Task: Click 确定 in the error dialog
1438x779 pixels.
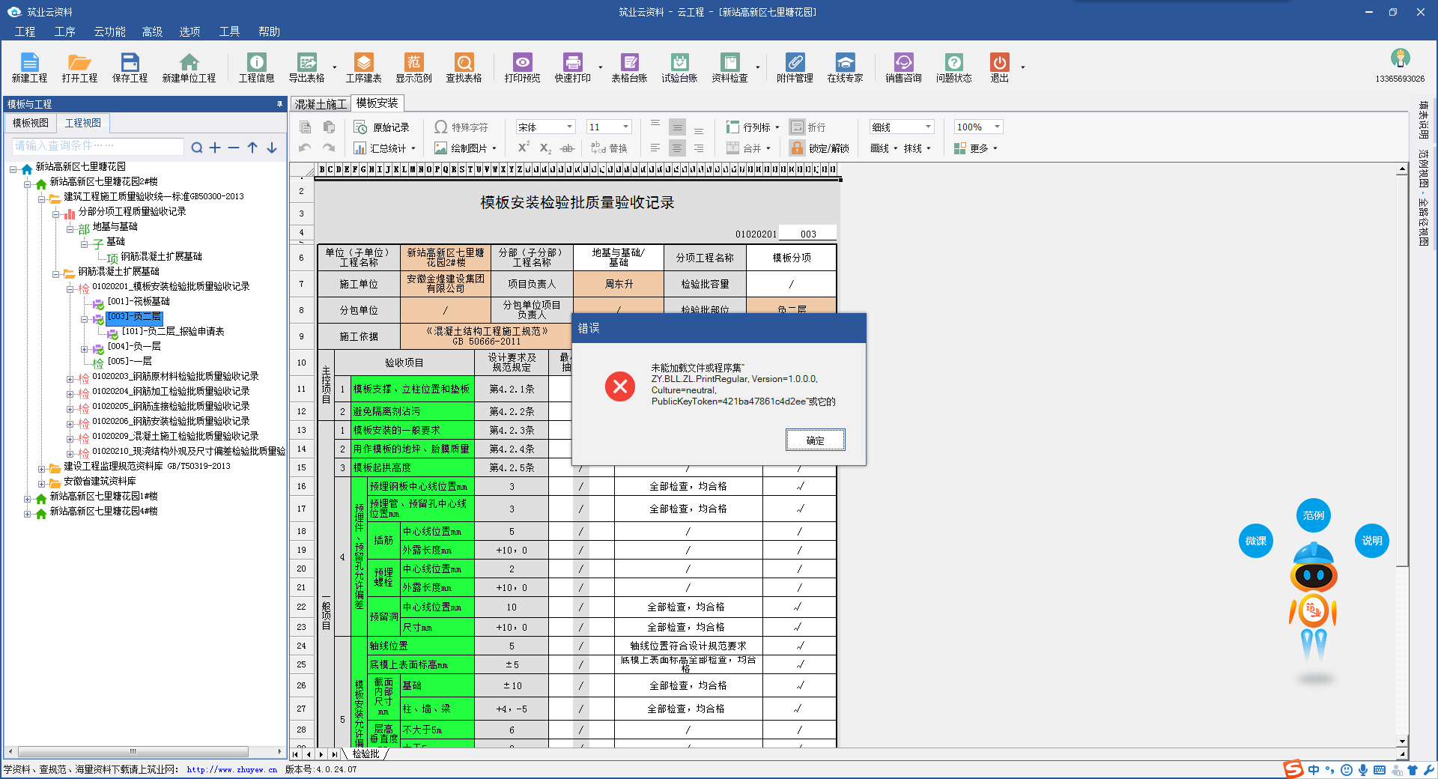Action: (x=815, y=440)
